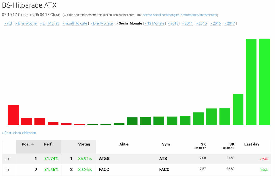The height and width of the screenshot is (176, 275).
Task: Open the boerse-social.com performance link
Action: click(180, 15)
